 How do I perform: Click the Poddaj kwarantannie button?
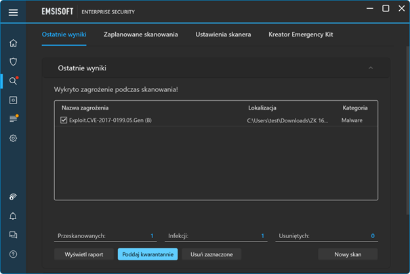(x=148, y=254)
